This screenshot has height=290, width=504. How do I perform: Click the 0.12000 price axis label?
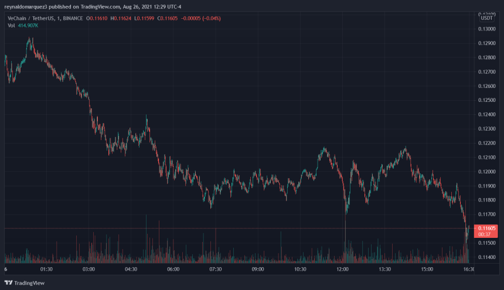(486, 172)
